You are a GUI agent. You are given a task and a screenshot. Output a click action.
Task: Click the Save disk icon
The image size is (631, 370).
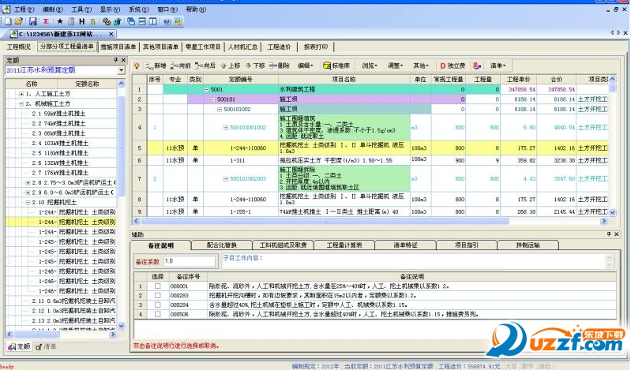[32, 21]
